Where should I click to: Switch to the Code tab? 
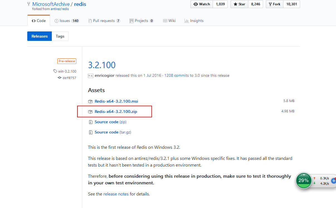pyautogui.click(x=39, y=21)
